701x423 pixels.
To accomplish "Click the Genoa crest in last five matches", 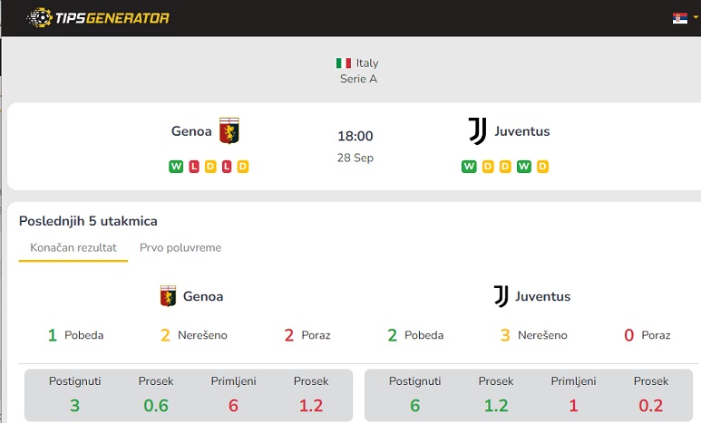I will [168, 295].
